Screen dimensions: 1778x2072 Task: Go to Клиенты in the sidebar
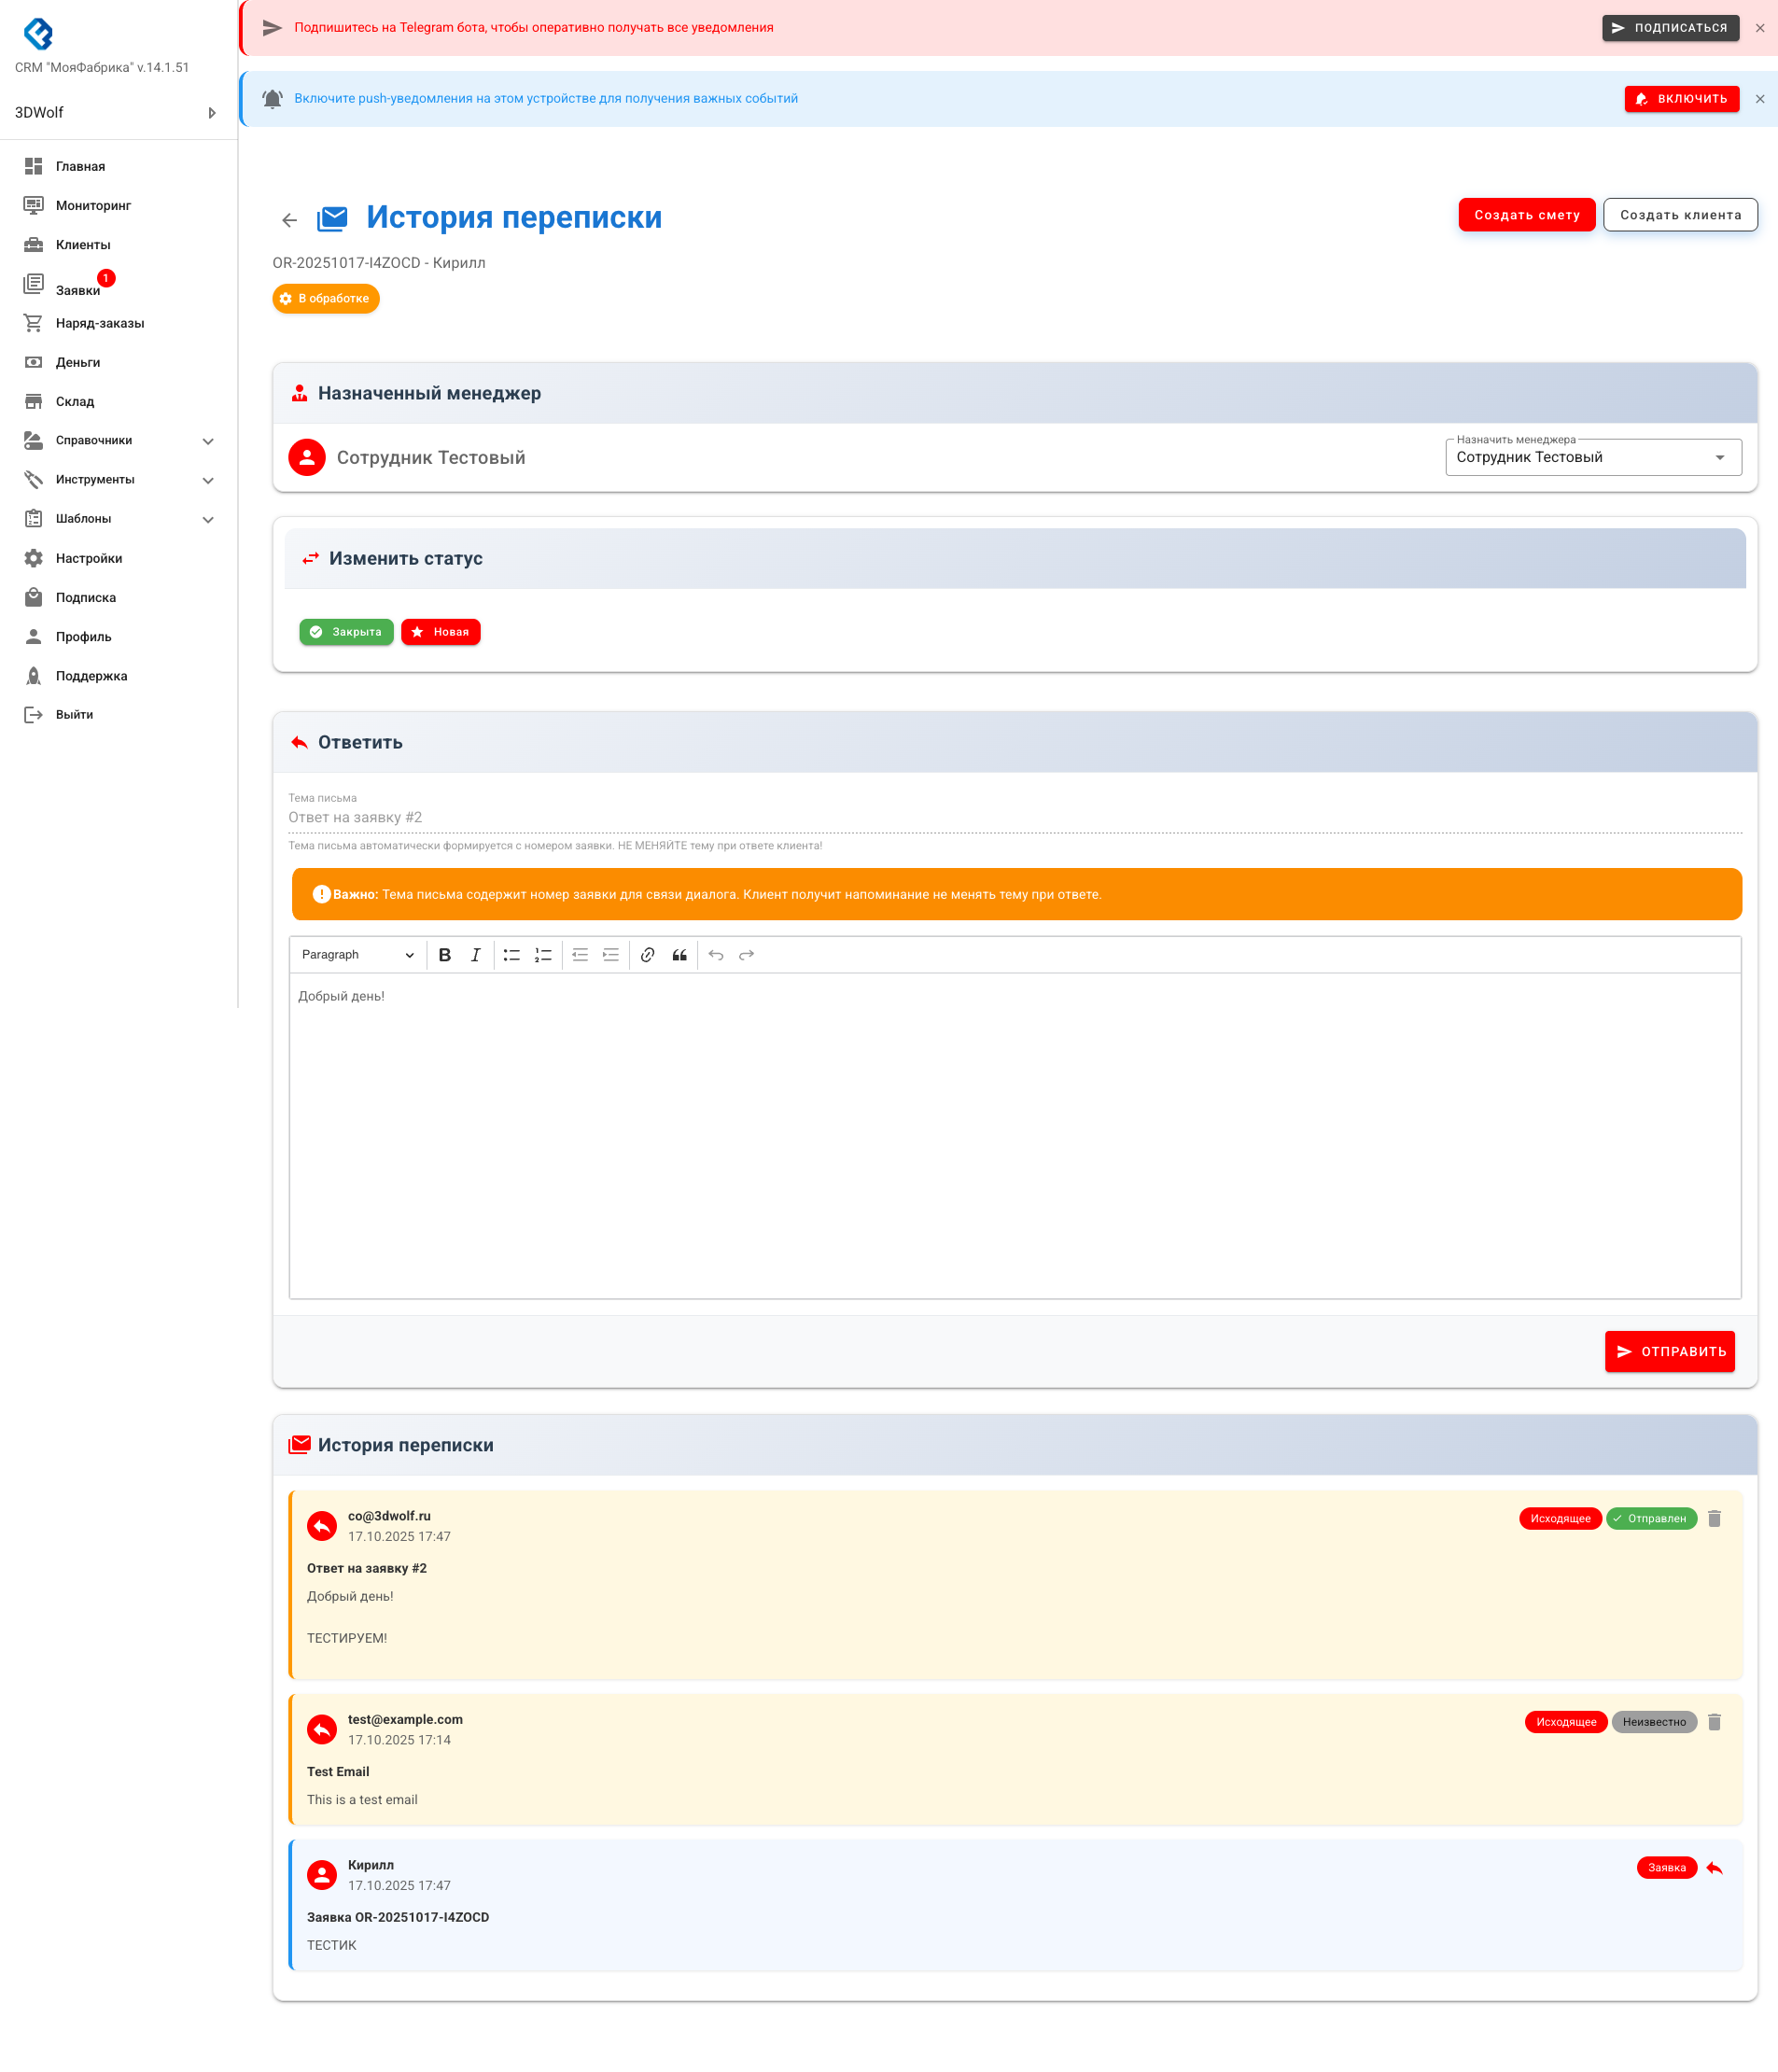[x=83, y=245]
